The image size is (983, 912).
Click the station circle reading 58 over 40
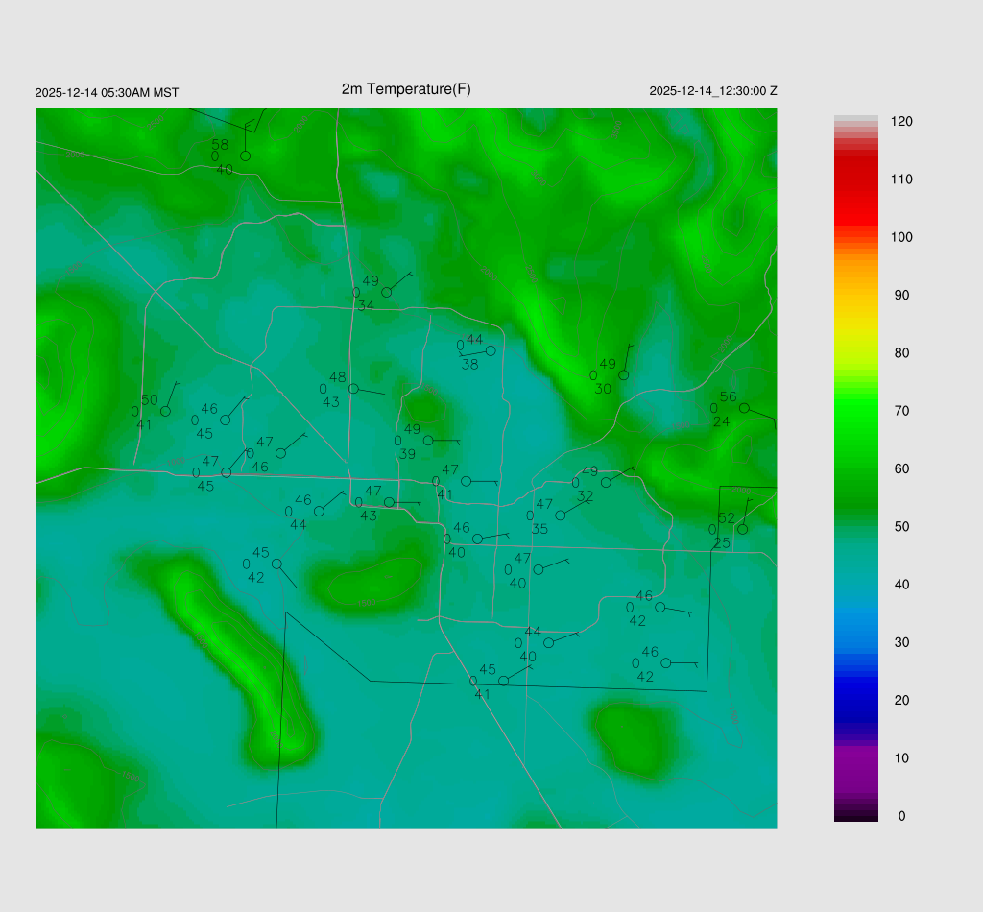pos(245,156)
